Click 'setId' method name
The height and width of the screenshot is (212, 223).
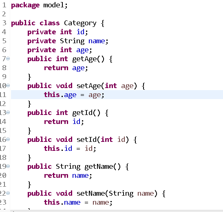[86, 139]
